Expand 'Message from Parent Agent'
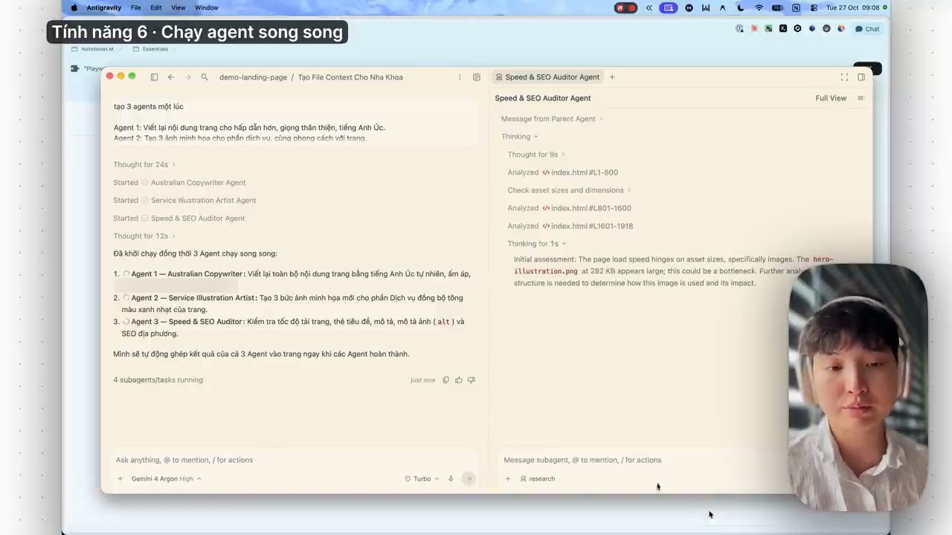This screenshot has height=535, width=952. (552, 119)
